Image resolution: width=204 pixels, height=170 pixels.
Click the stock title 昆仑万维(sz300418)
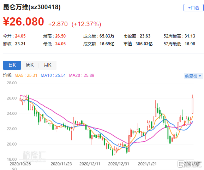[32, 7]
